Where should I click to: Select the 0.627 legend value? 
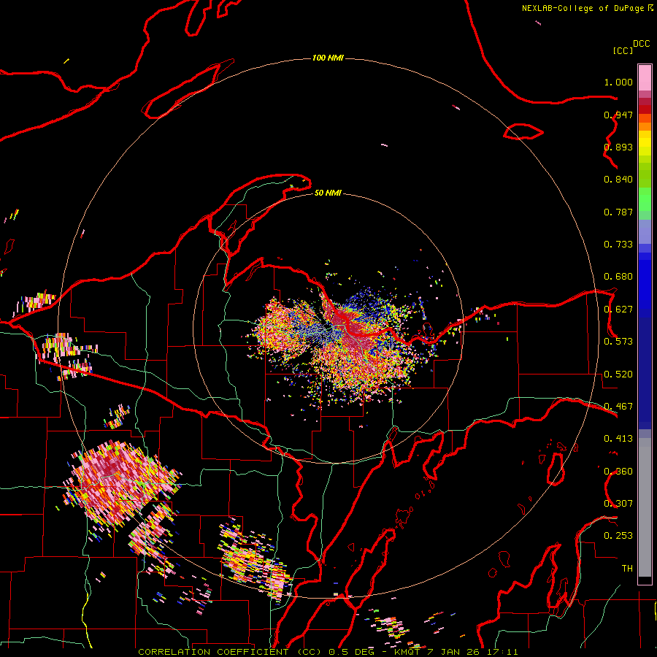(618, 310)
